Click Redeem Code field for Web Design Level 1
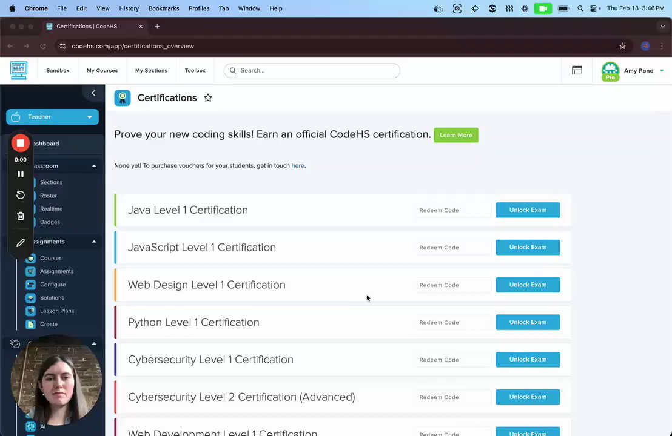The image size is (672, 436). coord(452,285)
